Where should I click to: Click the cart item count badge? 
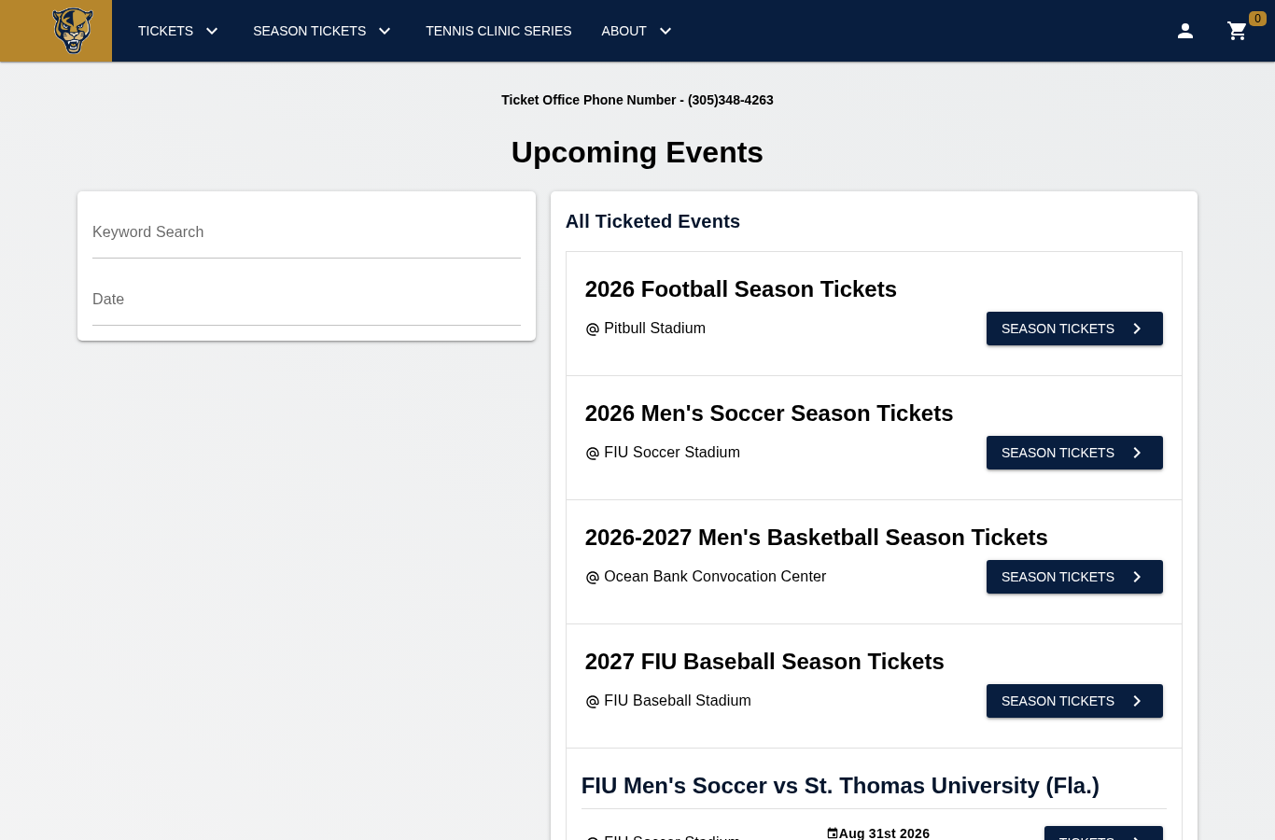(x=1257, y=19)
